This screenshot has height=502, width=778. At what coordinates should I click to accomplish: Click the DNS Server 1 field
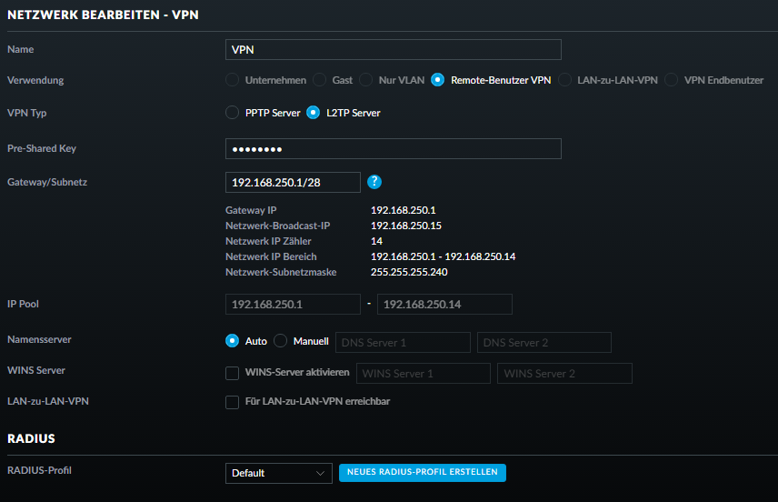coord(403,342)
